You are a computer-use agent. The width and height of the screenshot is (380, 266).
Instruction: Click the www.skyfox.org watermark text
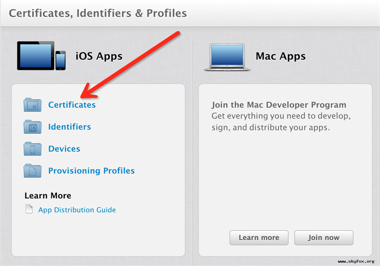click(357, 262)
